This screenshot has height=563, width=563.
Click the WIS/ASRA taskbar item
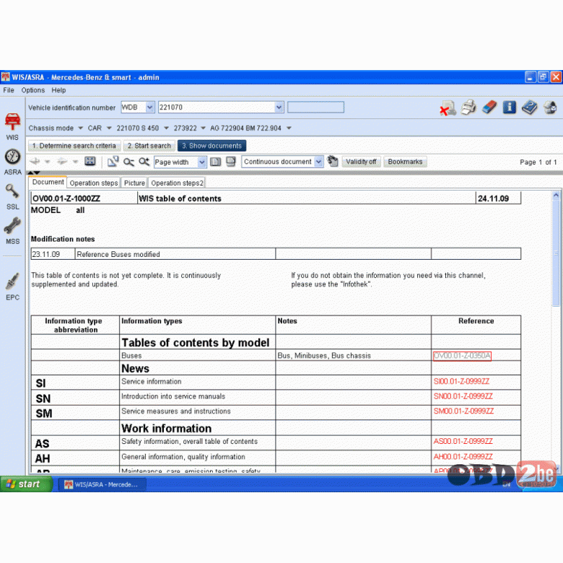pyautogui.click(x=102, y=484)
